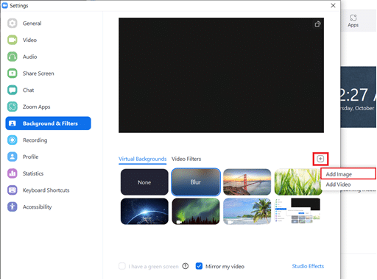Image resolution: width=377 pixels, height=280 pixels.
Task: Go to Video settings label
Action: click(29, 40)
